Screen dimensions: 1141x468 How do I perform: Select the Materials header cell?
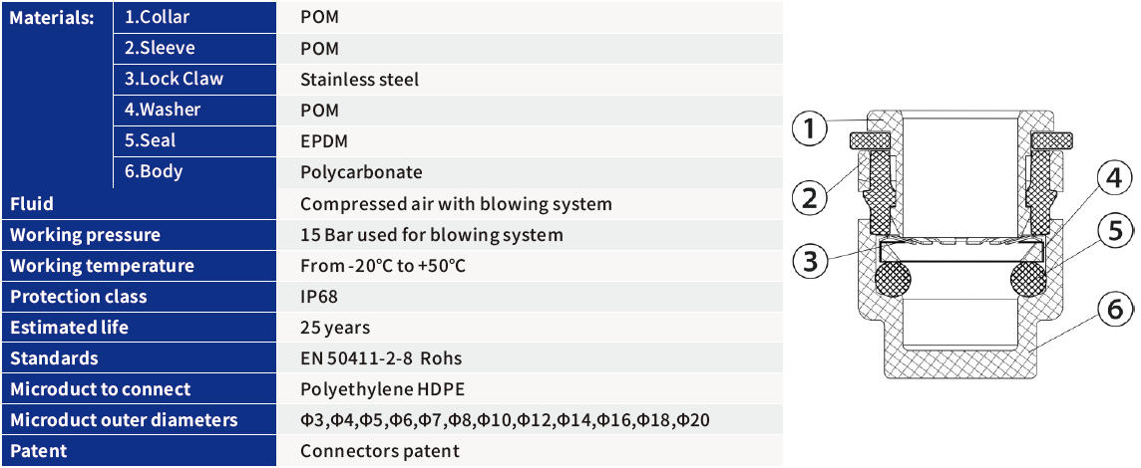53,18
